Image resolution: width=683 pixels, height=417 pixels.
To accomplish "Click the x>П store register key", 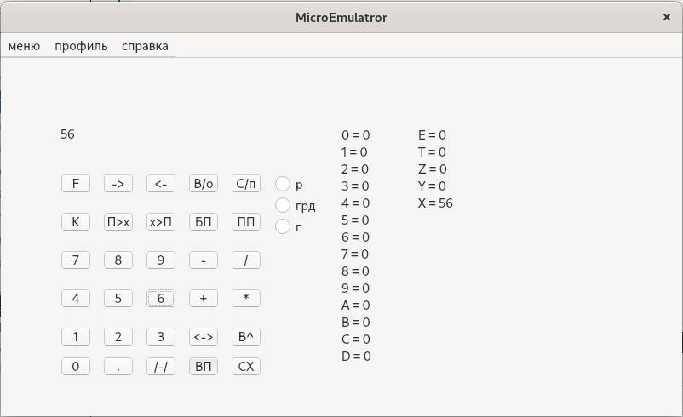I will pyautogui.click(x=161, y=222).
